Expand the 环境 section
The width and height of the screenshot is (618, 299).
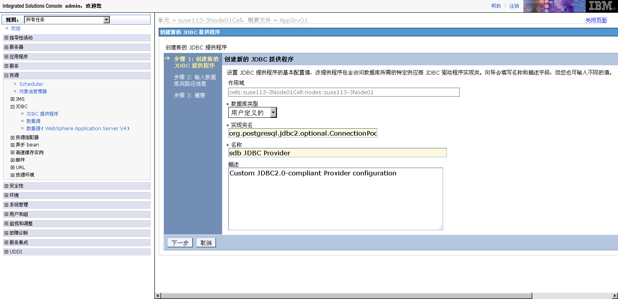click(6, 195)
